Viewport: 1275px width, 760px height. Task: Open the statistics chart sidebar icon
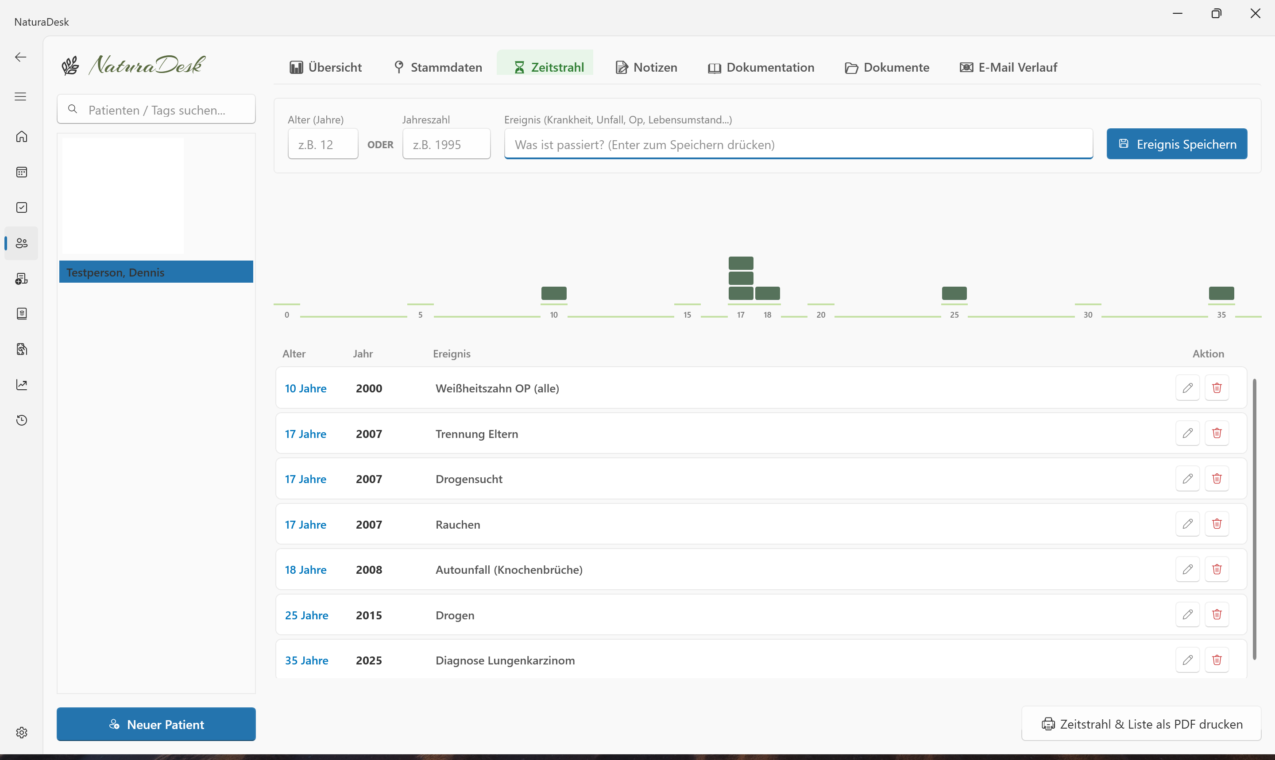point(22,384)
